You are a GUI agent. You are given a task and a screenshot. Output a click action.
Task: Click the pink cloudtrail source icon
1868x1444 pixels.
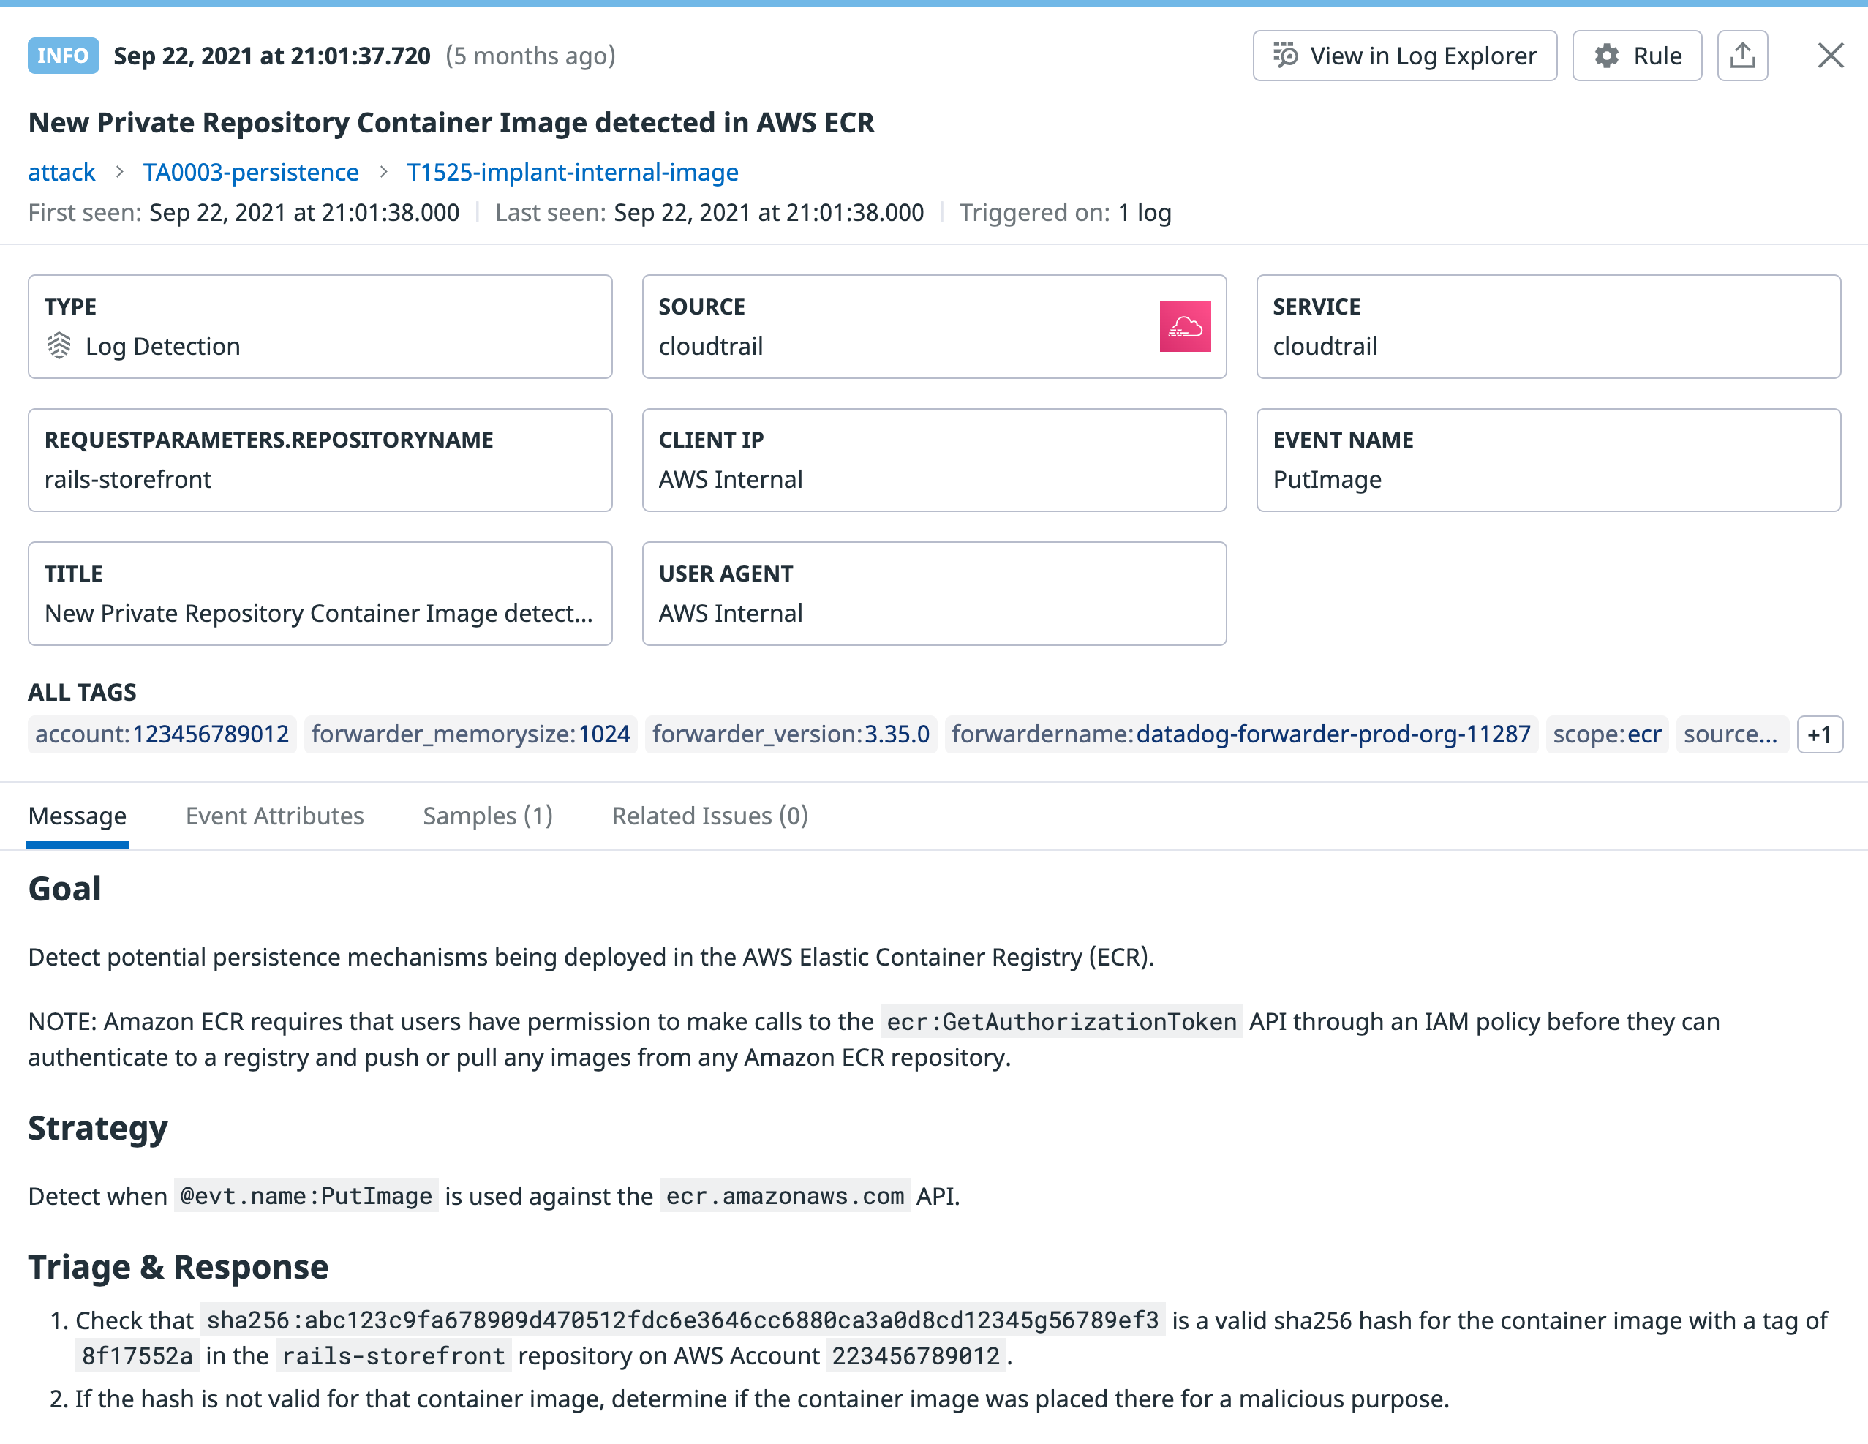tap(1186, 326)
